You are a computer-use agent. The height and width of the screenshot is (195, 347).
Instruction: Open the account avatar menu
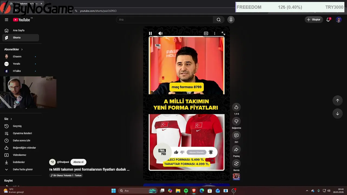339,19
